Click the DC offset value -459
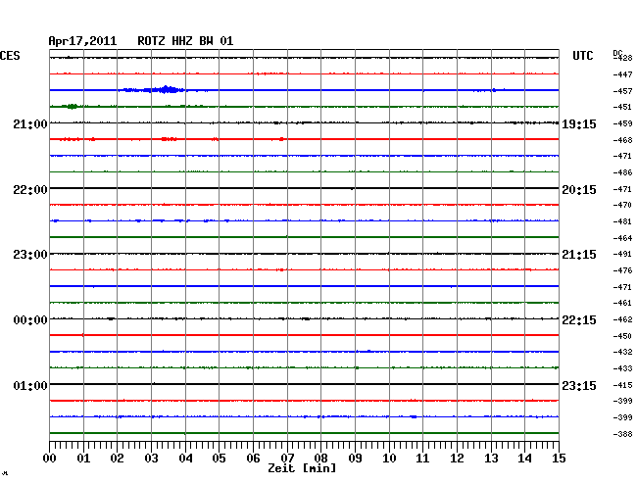 pos(622,123)
